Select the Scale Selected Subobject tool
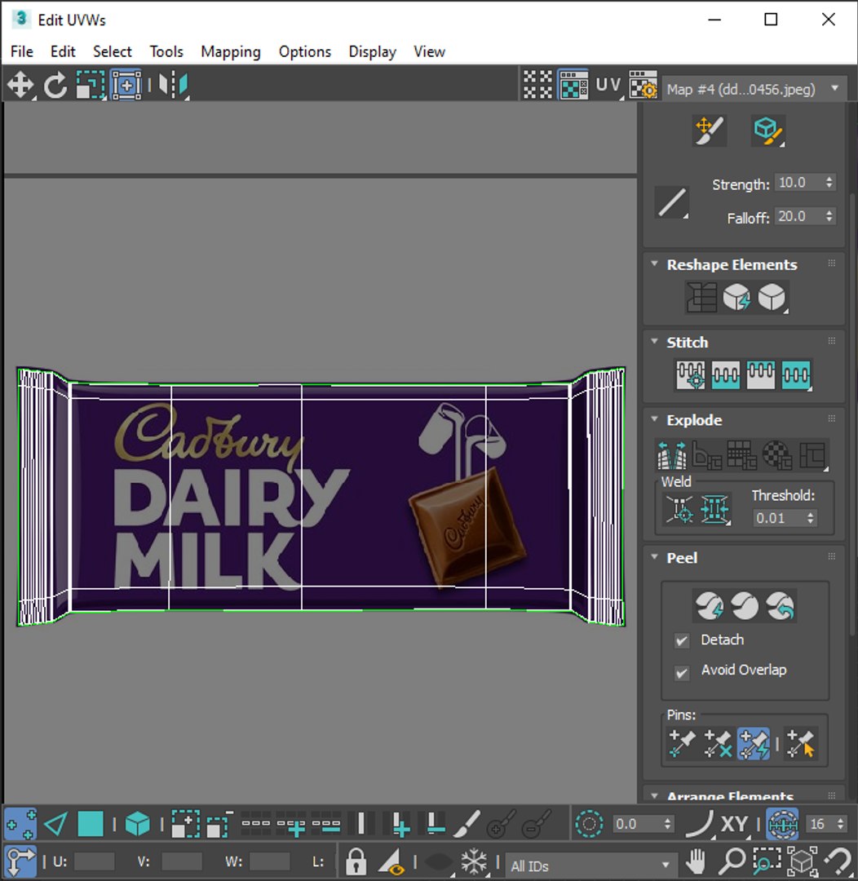This screenshot has width=858, height=881. [91, 86]
